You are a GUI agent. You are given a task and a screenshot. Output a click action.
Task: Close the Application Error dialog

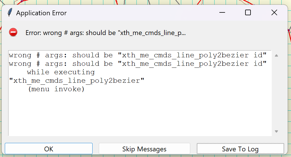click(274, 13)
